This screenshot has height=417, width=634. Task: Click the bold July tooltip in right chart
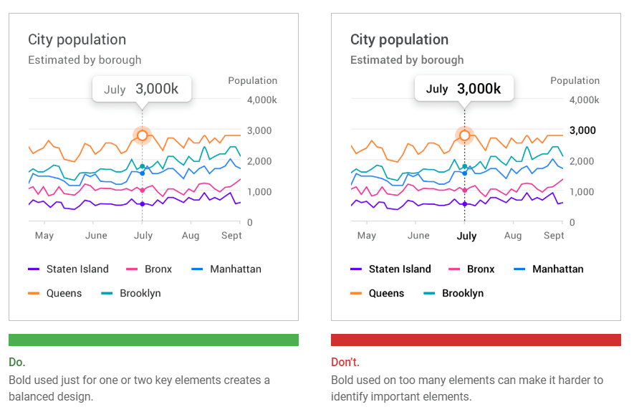[464, 90]
